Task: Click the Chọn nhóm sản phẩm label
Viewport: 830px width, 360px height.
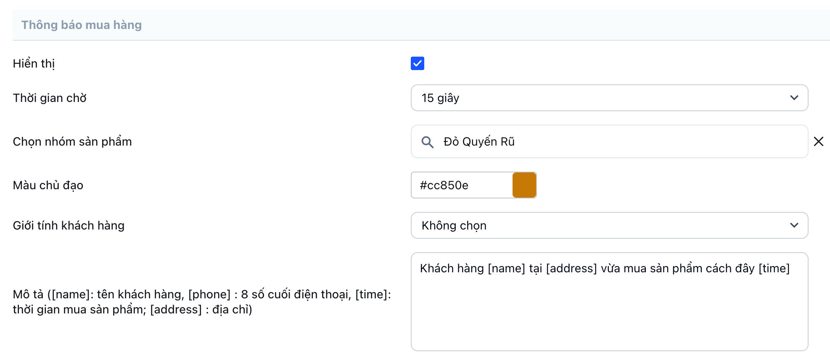Action: tap(72, 142)
